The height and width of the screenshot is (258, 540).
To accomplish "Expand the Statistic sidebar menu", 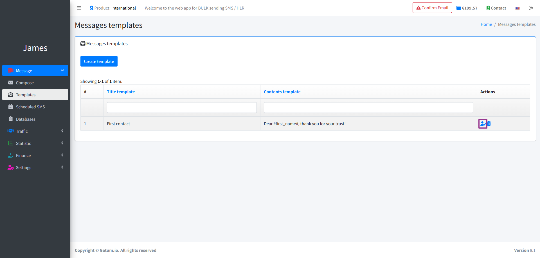I will point(35,143).
